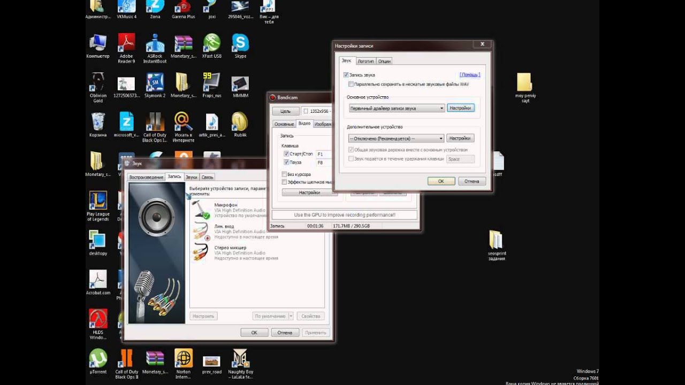Click the F1 hotkey field for Старт/Стоп
The height and width of the screenshot is (385, 685).
tap(323, 154)
